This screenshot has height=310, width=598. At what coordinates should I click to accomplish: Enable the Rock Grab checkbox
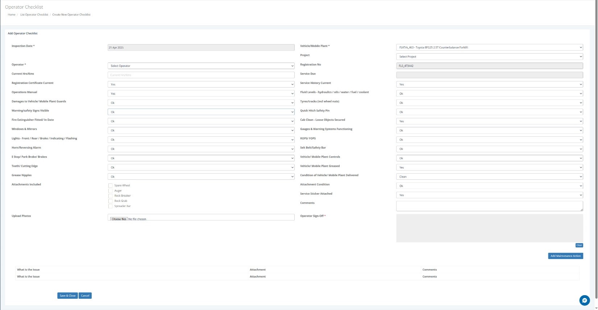click(111, 201)
